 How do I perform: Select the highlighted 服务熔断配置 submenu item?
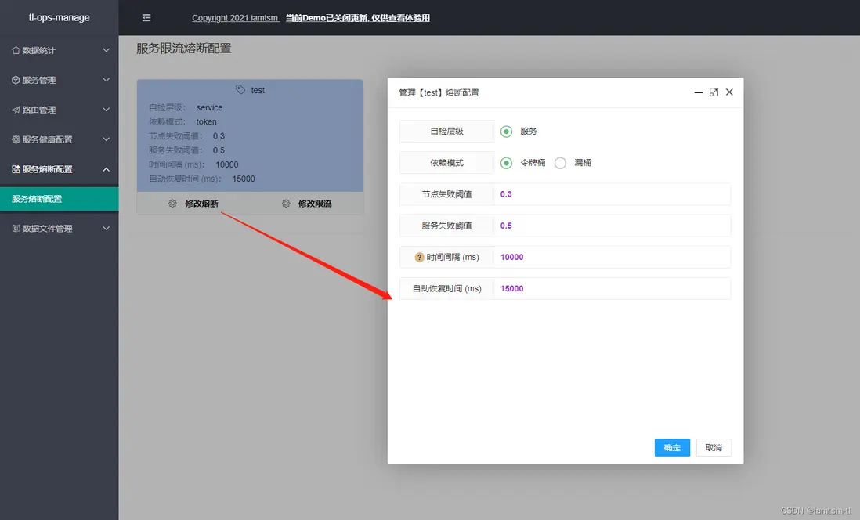click(60, 199)
